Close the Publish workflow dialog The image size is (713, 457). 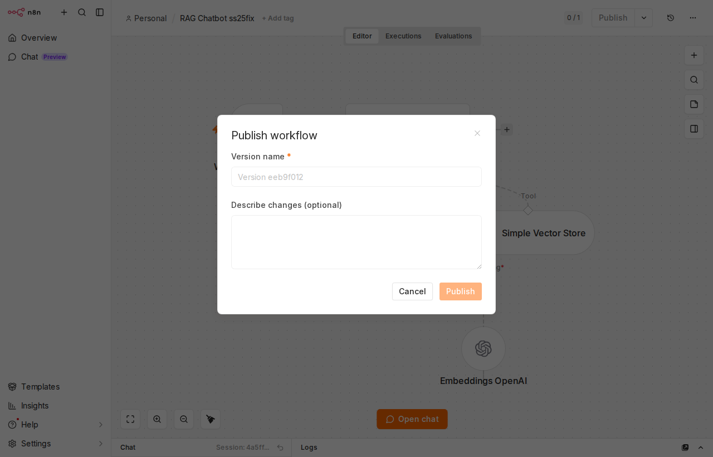click(x=477, y=133)
